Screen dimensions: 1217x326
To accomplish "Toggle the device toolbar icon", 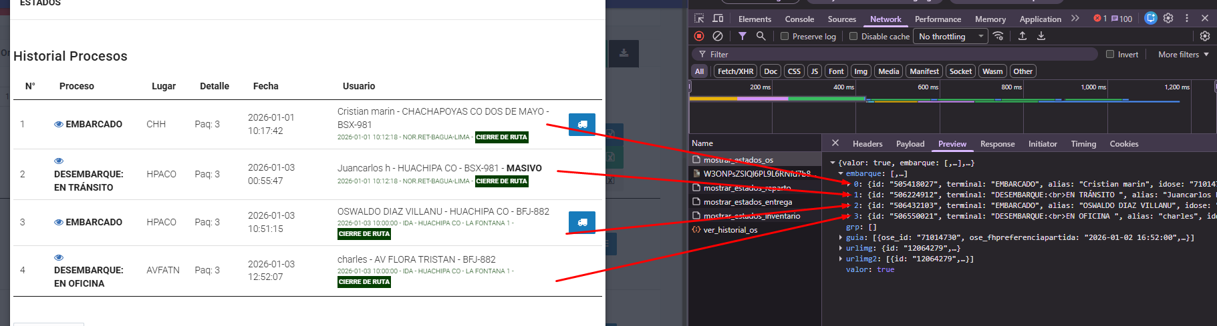I will tap(718, 19).
